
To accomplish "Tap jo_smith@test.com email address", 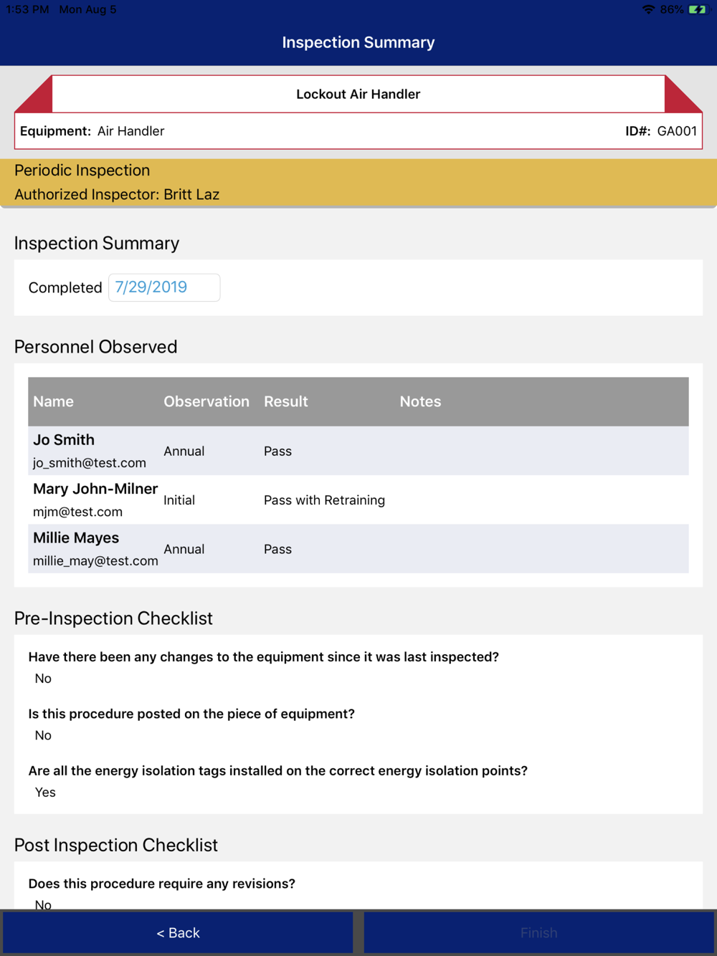I will (90, 463).
